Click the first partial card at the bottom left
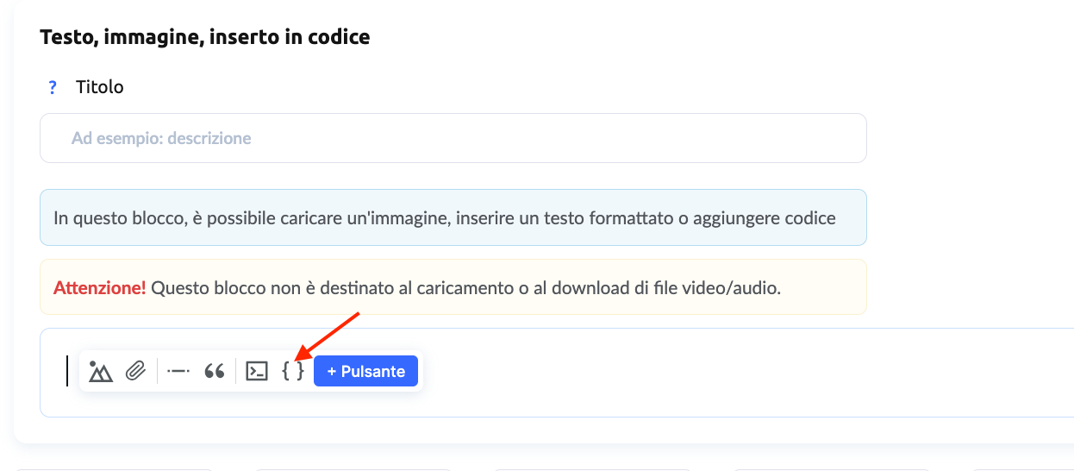The image size is (1074, 471). coord(114,469)
